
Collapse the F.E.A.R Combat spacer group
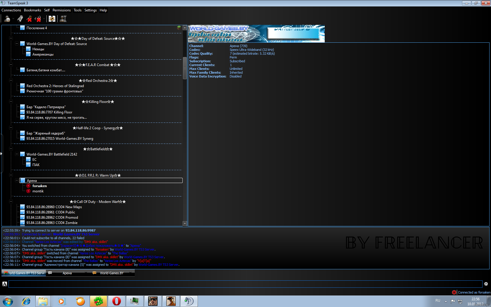[x=11, y=65]
